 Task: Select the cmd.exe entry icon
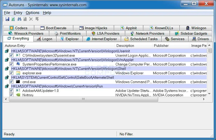(x=18, y=82)
